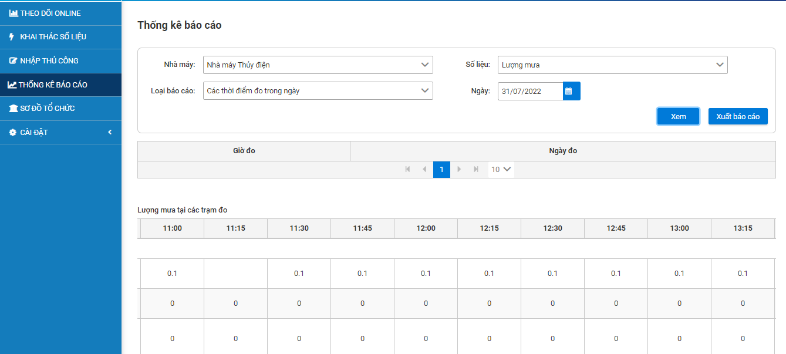Open Khai thác số liệu menu item
This screenshot has width=786, height=354.
53,36
